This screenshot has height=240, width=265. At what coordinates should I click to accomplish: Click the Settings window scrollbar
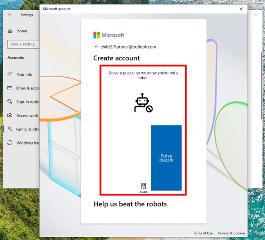point(262,86)
